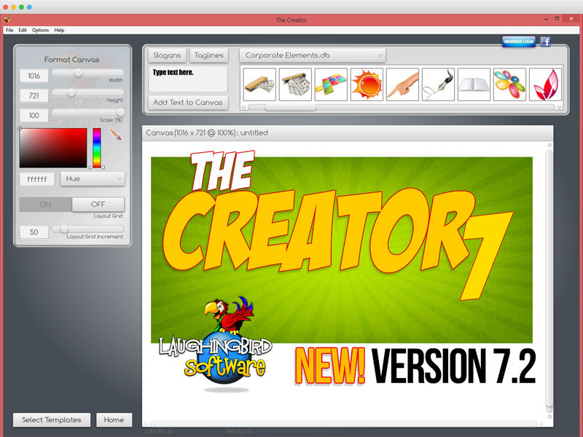The height and width of the screenshot is (437, 583).
Task: Click the 'Type text here.' text box
Action: (x=188, y=79)
